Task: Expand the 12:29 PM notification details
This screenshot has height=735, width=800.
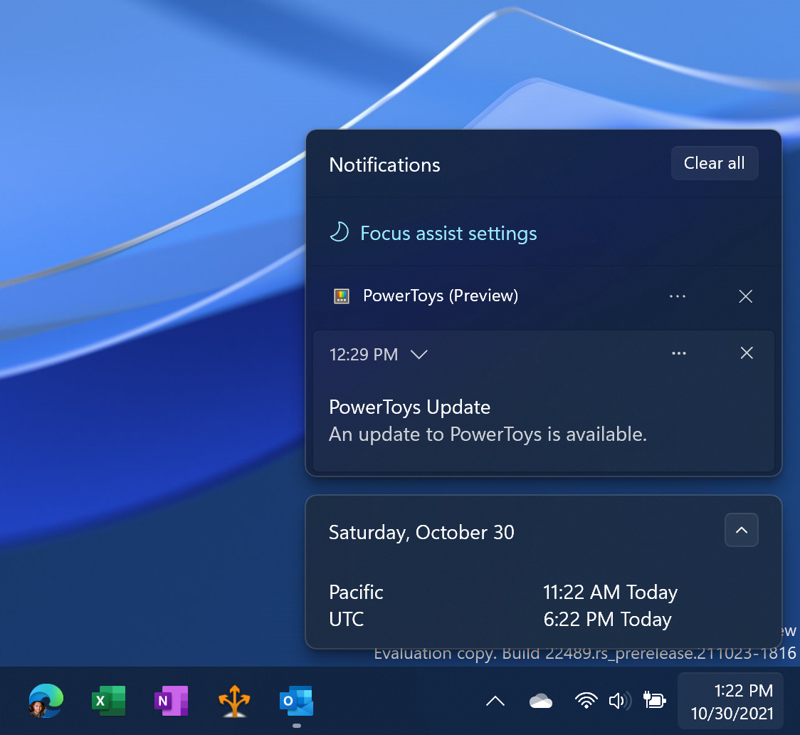Action: [x=419, y=354]
